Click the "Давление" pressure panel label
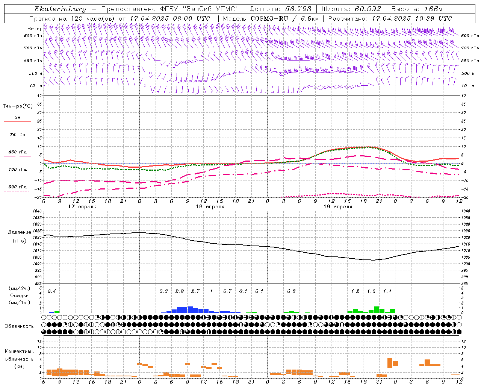 click(x=20, y=232)
